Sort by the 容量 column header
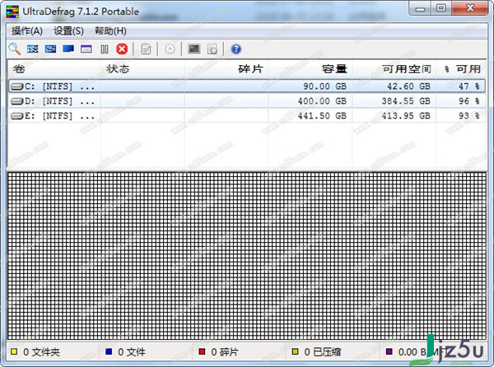Screen dimensions: 494x367 click(x=310, y=69)
